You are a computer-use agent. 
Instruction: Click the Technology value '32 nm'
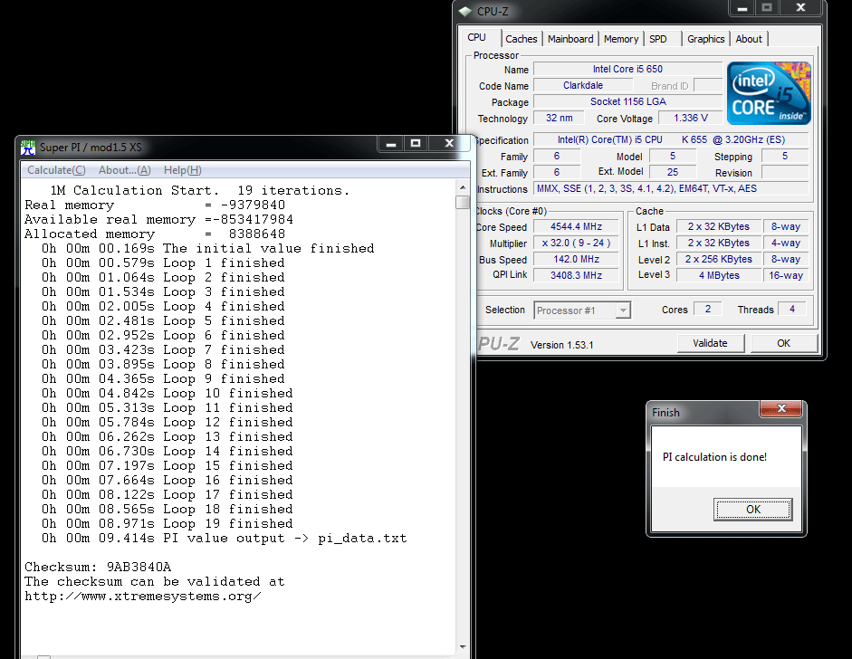(560, 118)
